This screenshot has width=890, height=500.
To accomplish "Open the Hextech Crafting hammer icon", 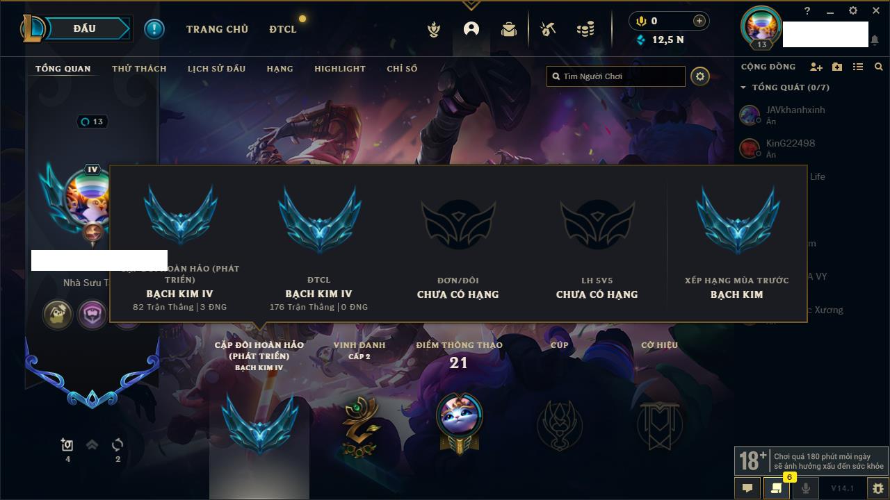I will [548, 29].
